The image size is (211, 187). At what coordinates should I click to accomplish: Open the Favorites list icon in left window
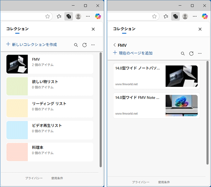click(x=59, y=16)
